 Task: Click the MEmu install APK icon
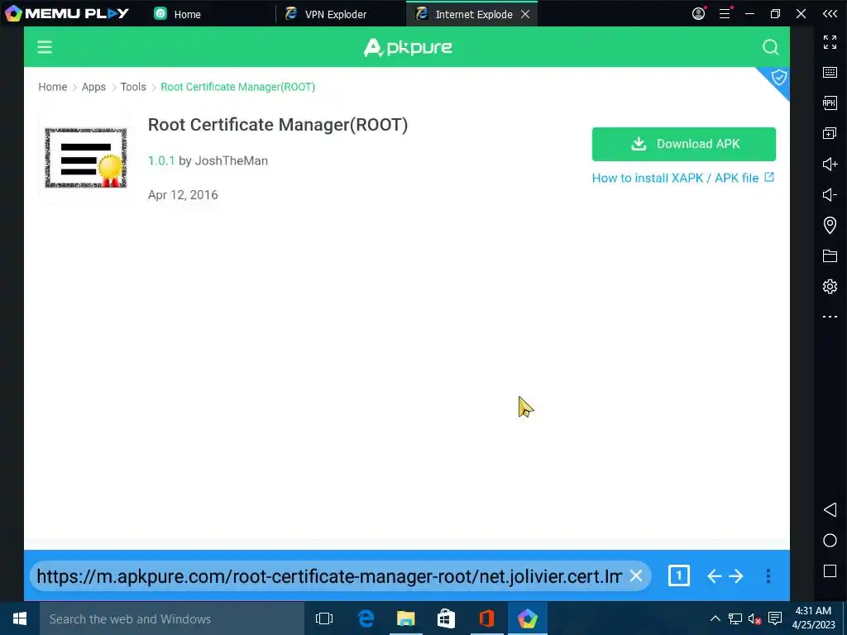point(830,103)
